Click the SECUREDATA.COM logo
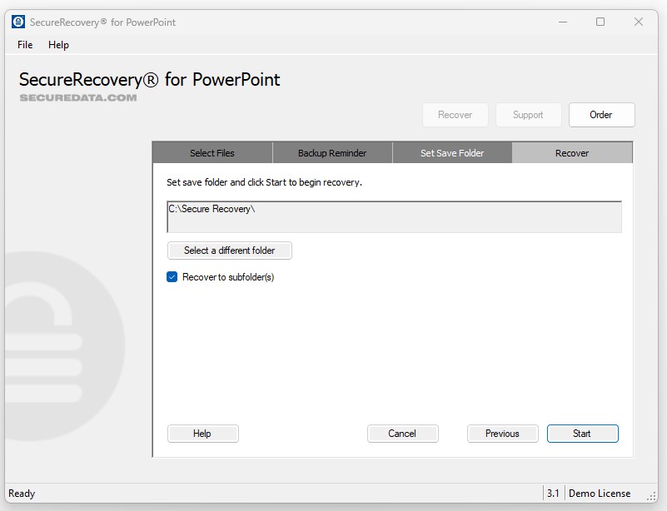The image size is (667, 511). [77, 97]
